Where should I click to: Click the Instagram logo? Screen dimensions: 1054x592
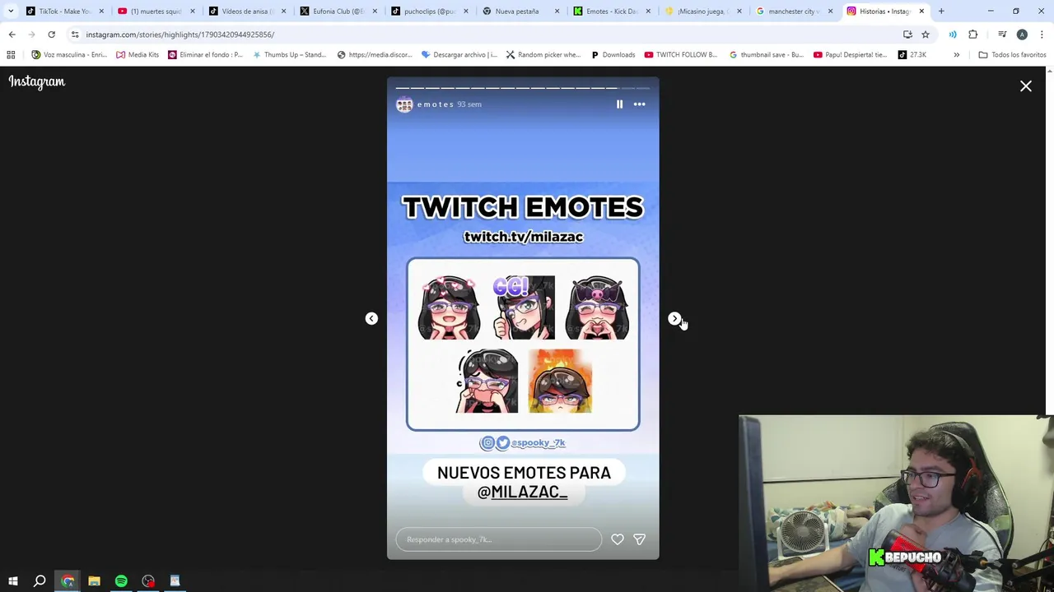(37, 81)
